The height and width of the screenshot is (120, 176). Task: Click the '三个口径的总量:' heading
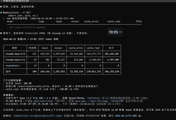tap(13, 80)
